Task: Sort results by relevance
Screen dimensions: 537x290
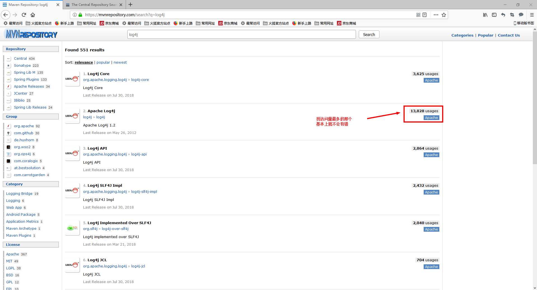Action: point(84,62)
